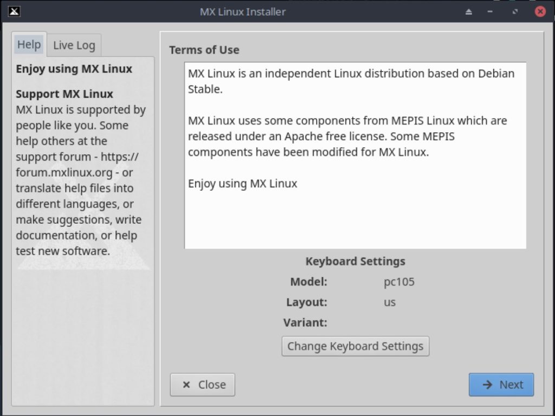Proceed with the Next button

(501, 385)
